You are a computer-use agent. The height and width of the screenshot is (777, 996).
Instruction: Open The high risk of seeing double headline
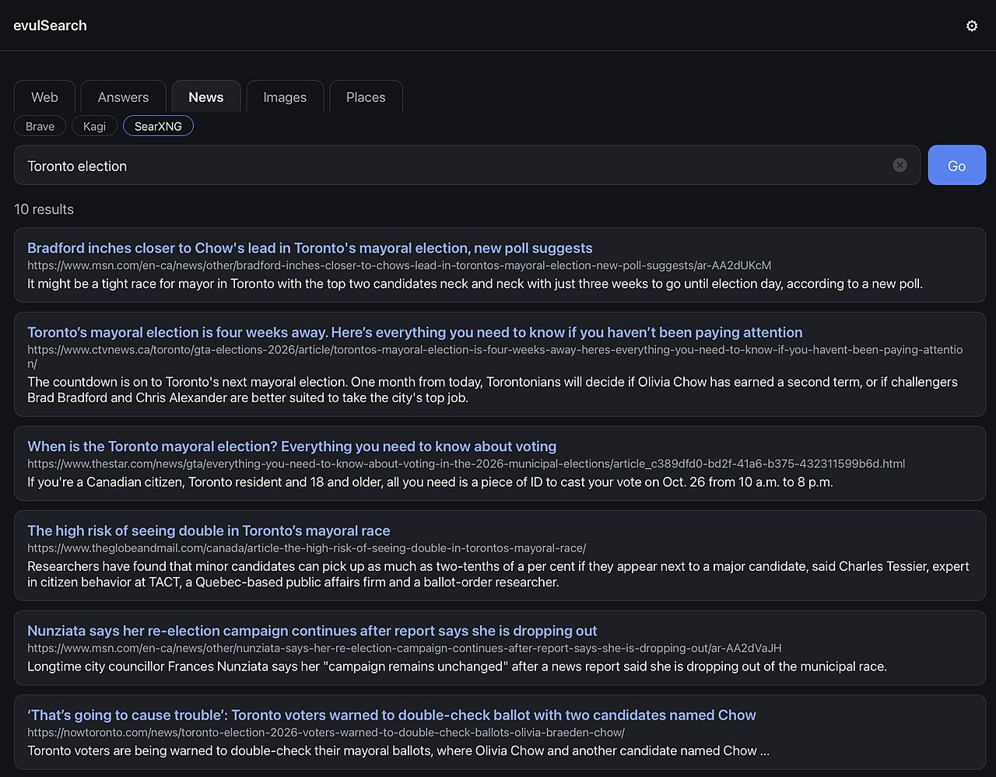pos(209,530)
